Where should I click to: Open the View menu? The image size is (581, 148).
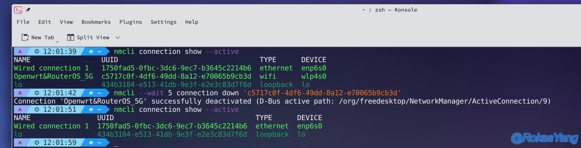[x=66, y=22]
